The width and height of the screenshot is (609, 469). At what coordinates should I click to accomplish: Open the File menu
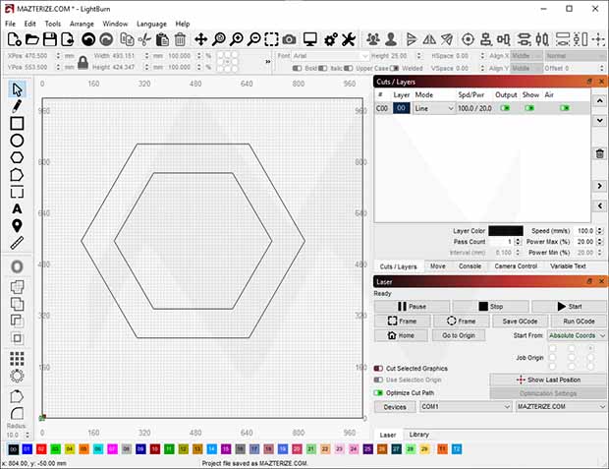10,24
